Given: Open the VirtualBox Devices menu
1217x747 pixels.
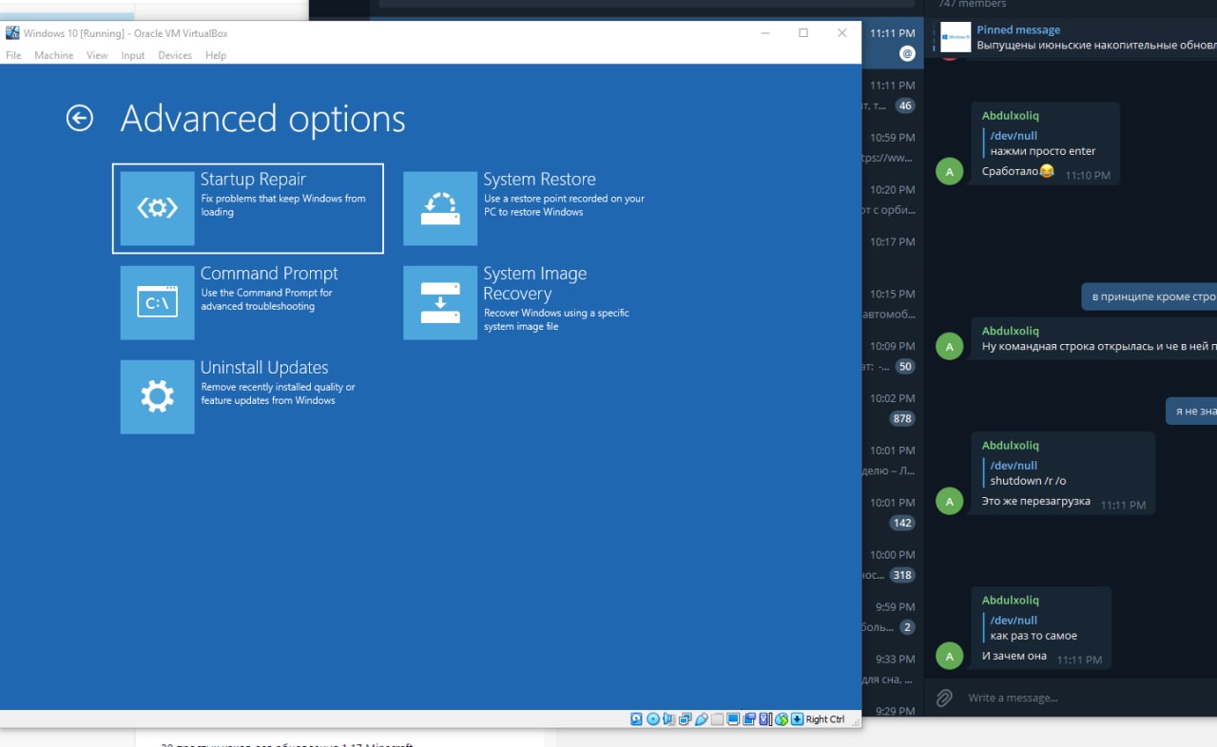Looking at the screenshot, I should (175, 55).
